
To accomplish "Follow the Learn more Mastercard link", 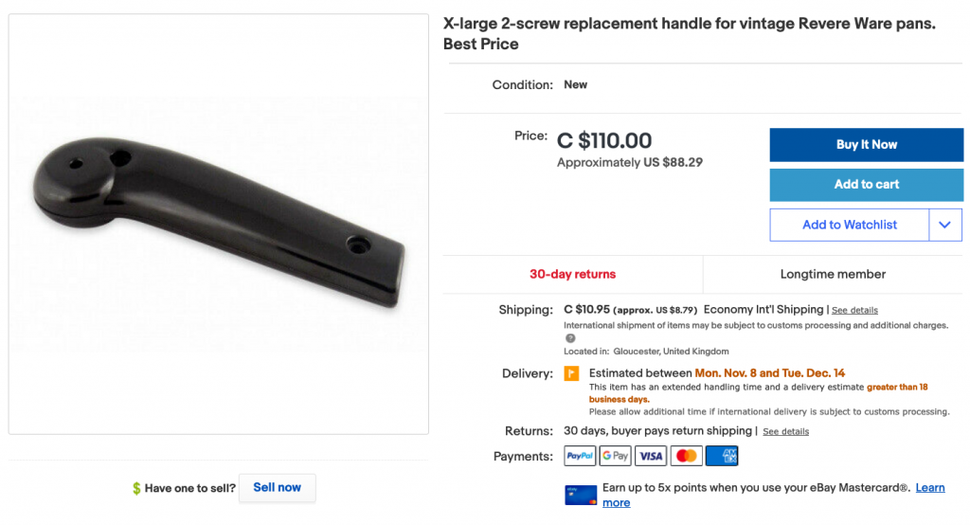I will [x=773, y=496].
